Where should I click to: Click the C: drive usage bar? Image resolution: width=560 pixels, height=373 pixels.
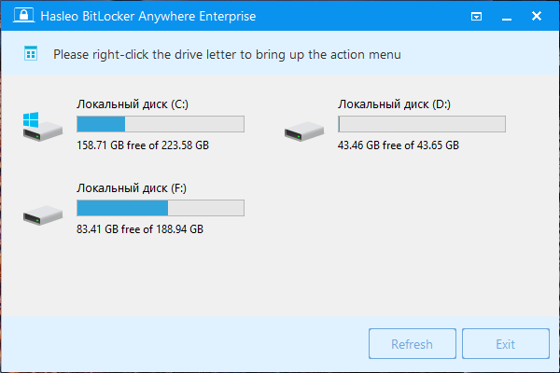160,124
